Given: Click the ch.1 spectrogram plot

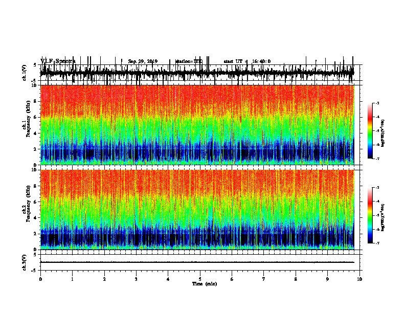Looking at the screenshot, I should [x=197, y=125].
